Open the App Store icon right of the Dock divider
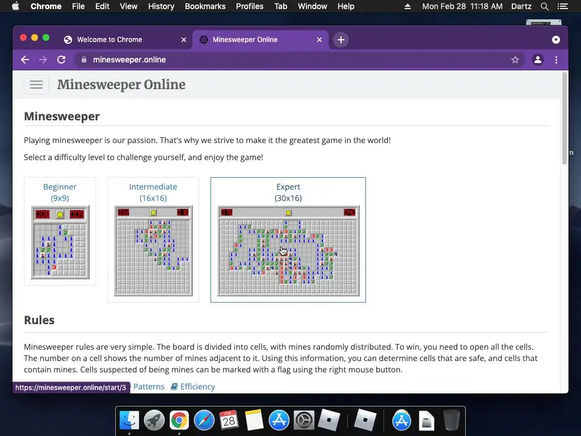The height and width of the screenshot is (436, 581). [x=402, y=421]
